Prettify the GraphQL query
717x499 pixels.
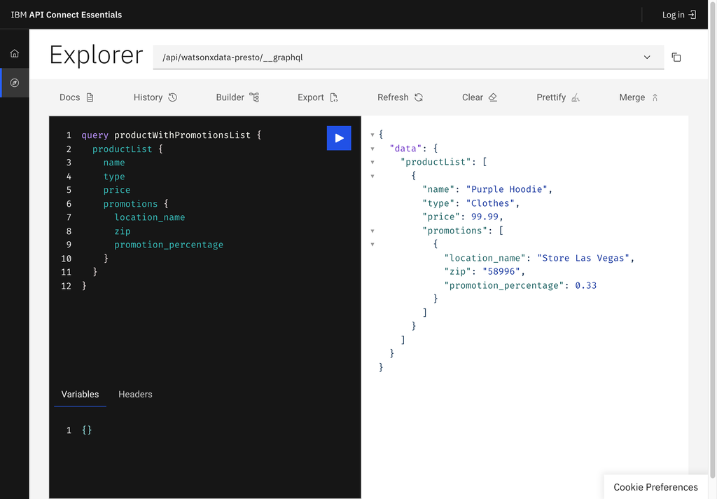(557, 97)
